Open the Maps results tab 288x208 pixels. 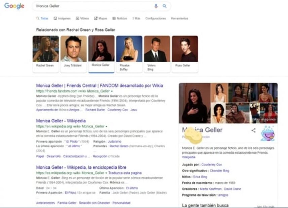coord(100,18)
